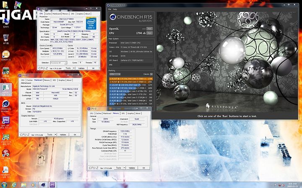
Task: Click Validate in the Memory CPU-Z window
Action: click(x=132, y=168)
